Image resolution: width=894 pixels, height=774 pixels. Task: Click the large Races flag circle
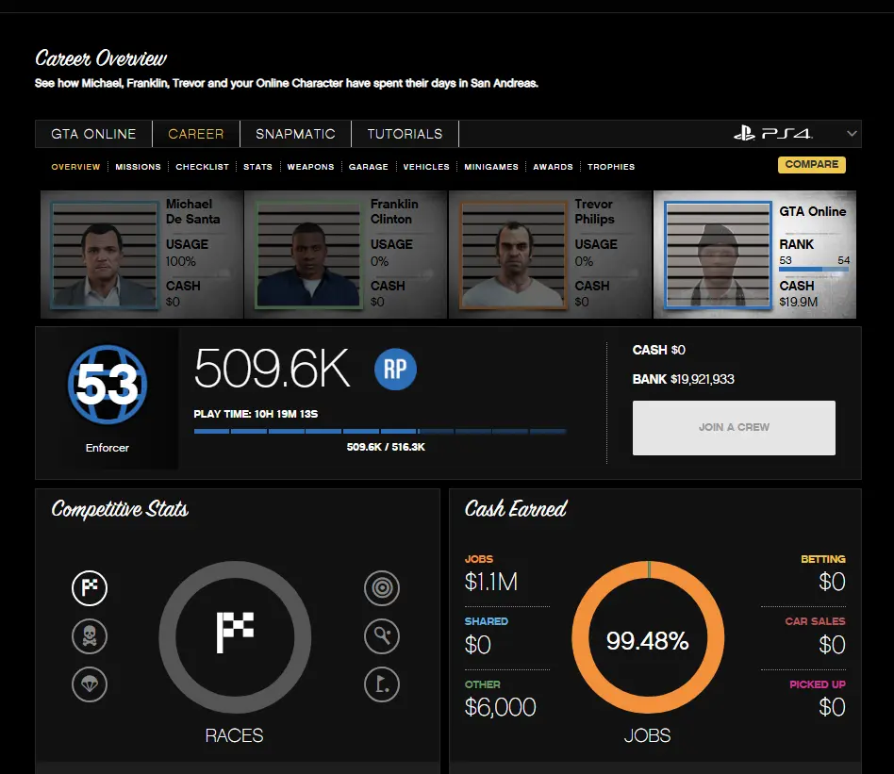pos(235,636)
